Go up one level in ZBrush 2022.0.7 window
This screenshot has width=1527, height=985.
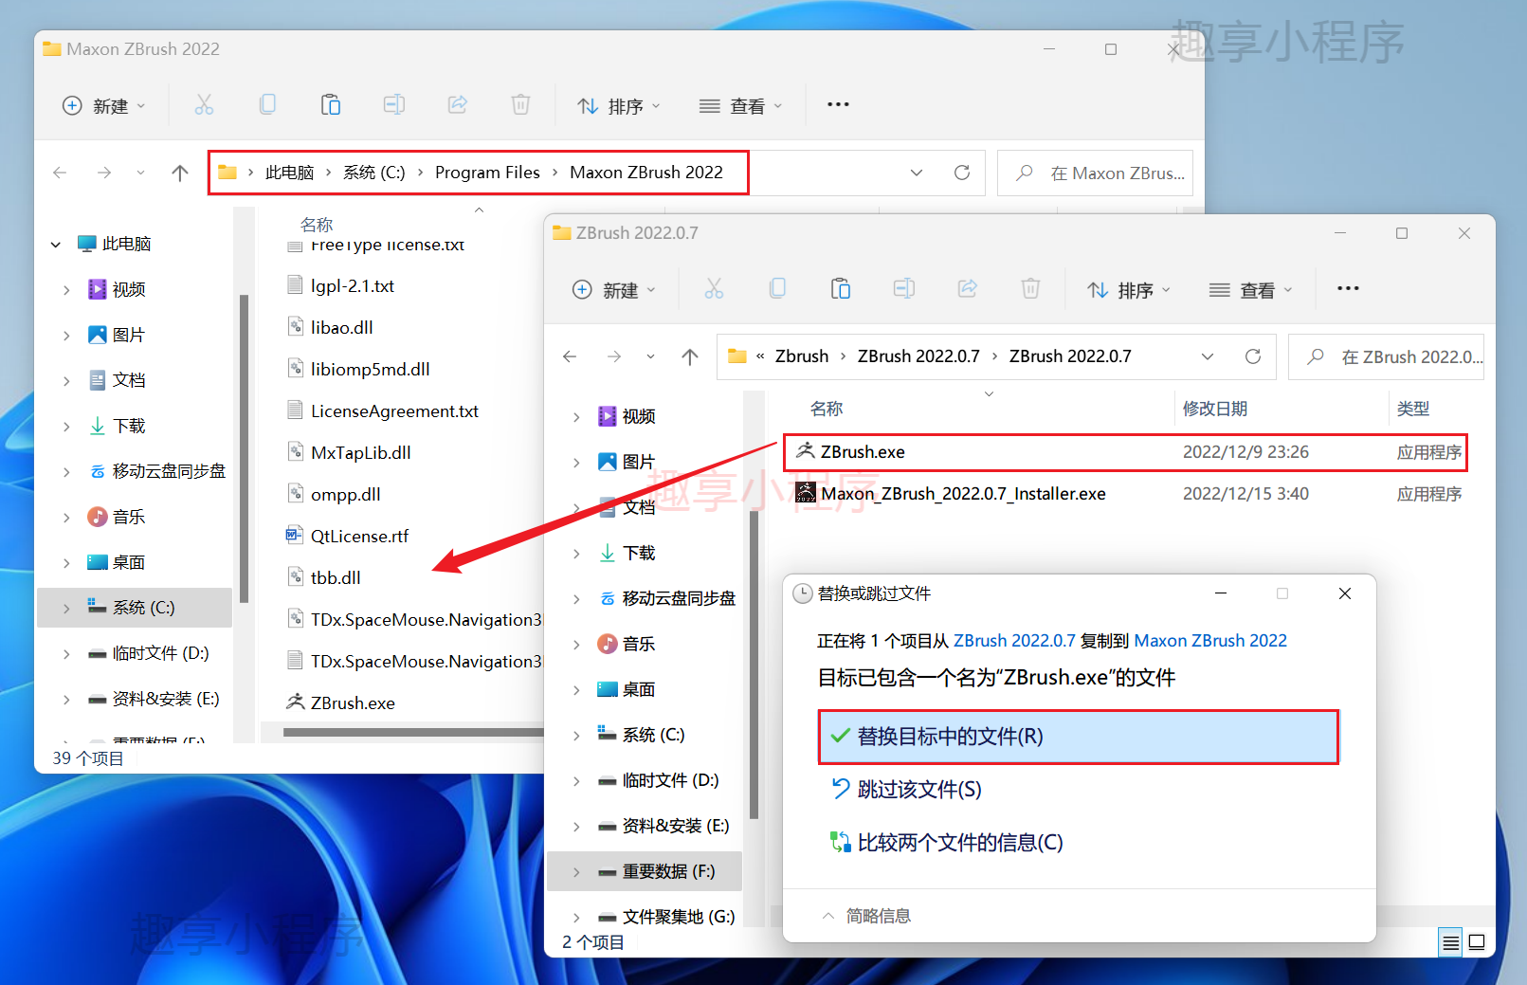[690, 356]
